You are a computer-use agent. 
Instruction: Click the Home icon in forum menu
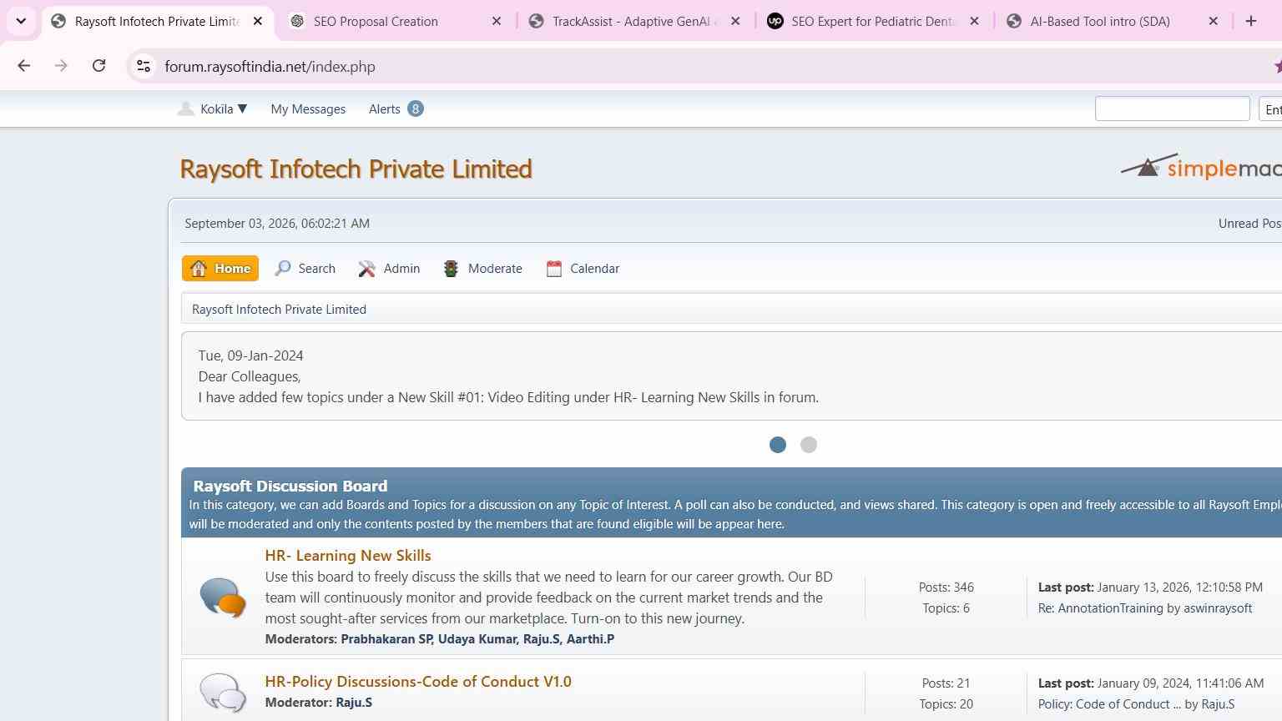[199, 269]
